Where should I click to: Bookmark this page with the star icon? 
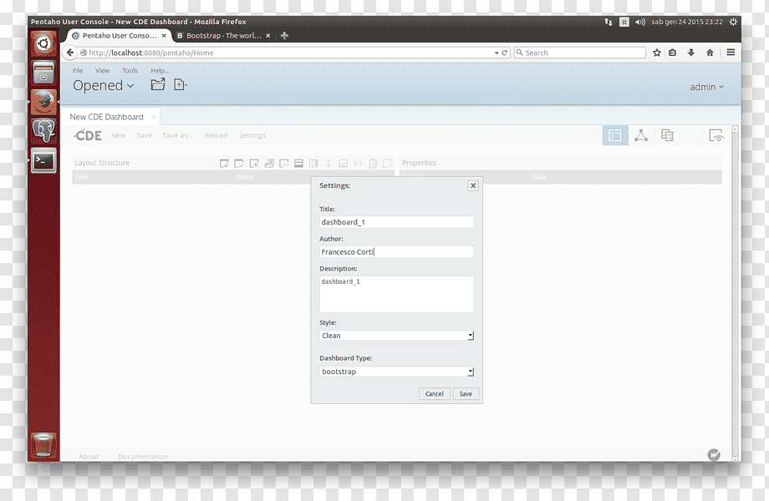tap(657, 53)
